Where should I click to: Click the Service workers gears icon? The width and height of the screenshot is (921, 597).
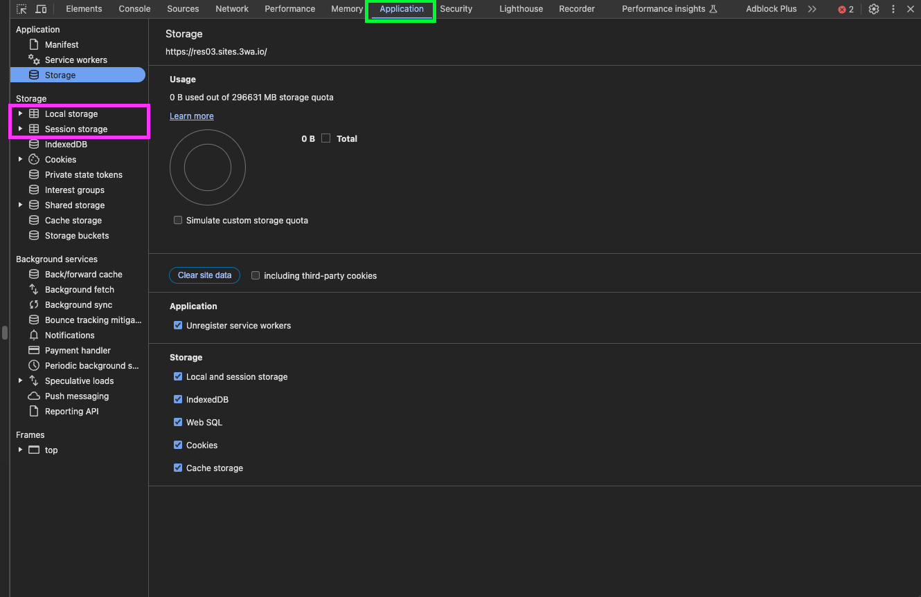[33, 60]
